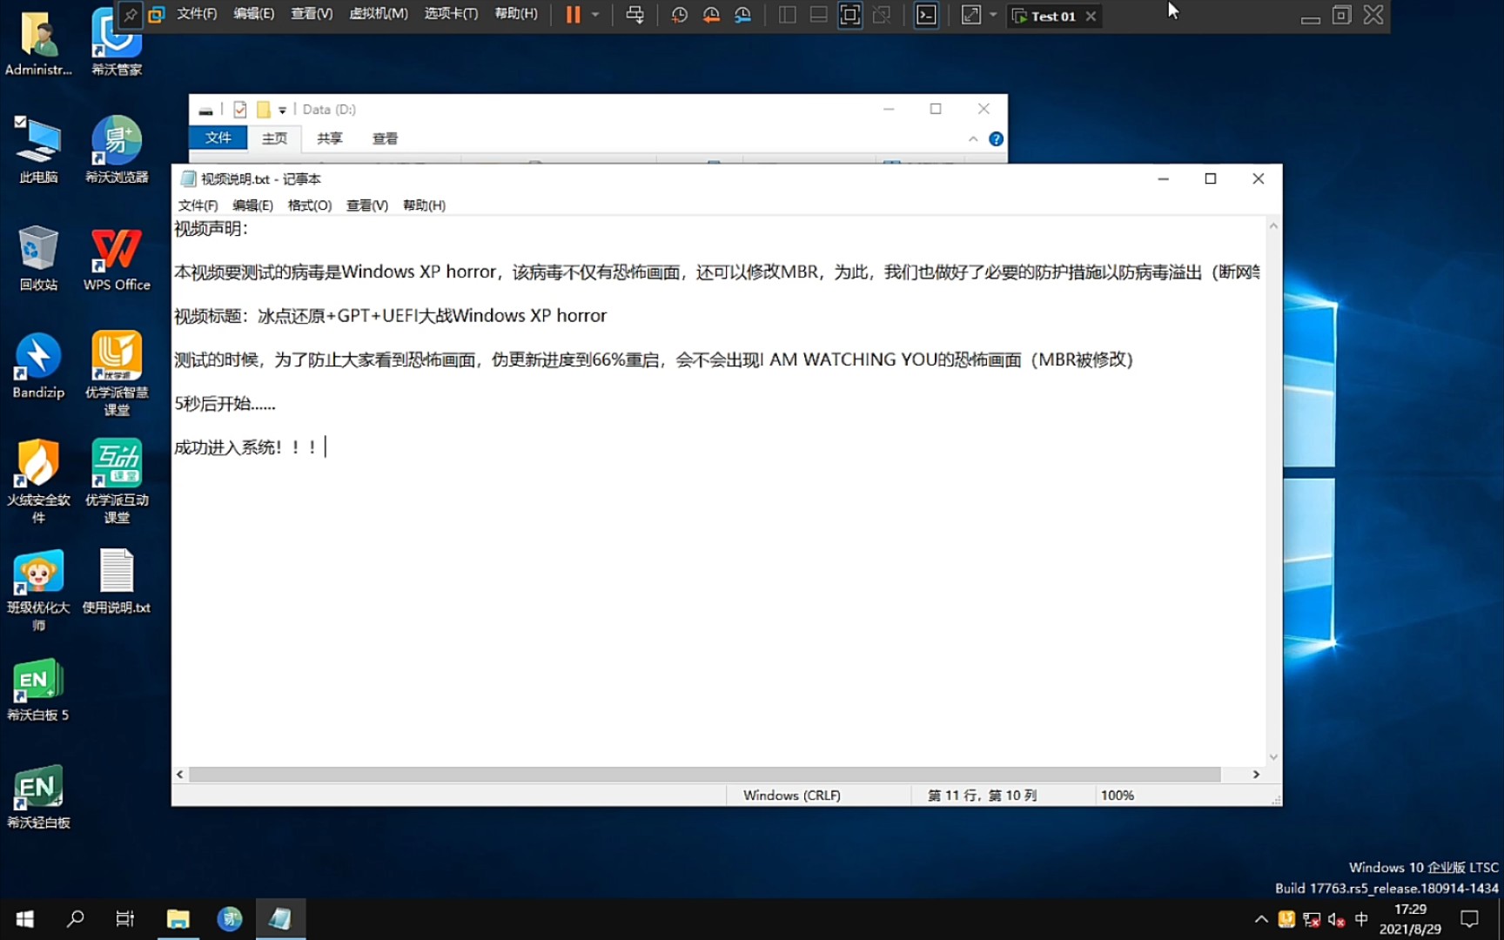Close the Test 01 VM tab
This screenshot has height=940, width=1504.
pos(1091,16)
